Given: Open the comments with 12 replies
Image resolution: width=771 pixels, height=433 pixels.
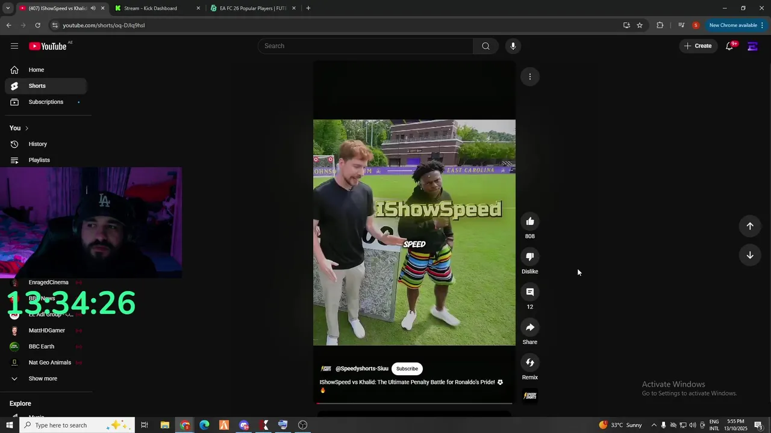Looking at the screenshot, I should coord(530,292).
